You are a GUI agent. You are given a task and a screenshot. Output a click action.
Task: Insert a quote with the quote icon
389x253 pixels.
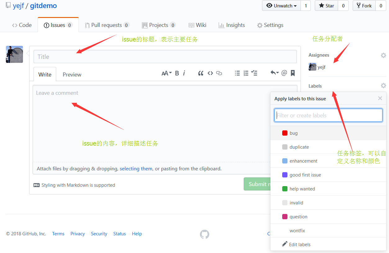tap(201, 73)
